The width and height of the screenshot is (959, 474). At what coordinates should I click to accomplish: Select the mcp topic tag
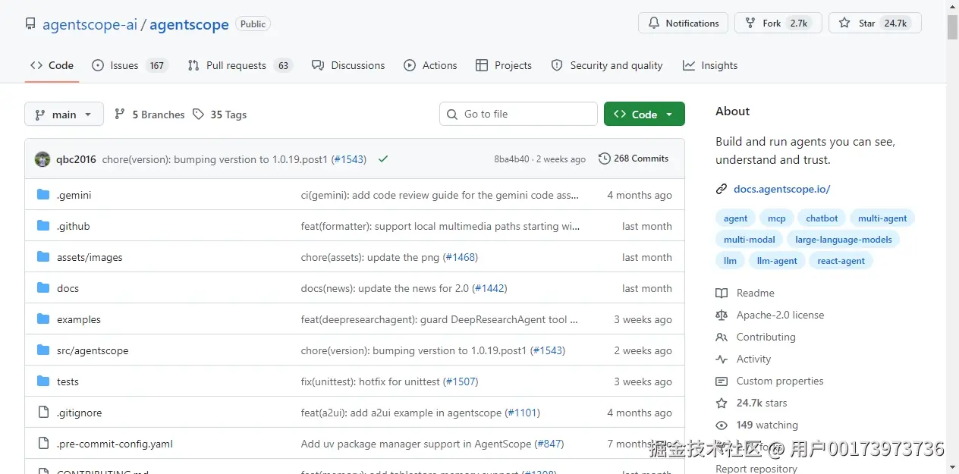(x=776, y=218)
